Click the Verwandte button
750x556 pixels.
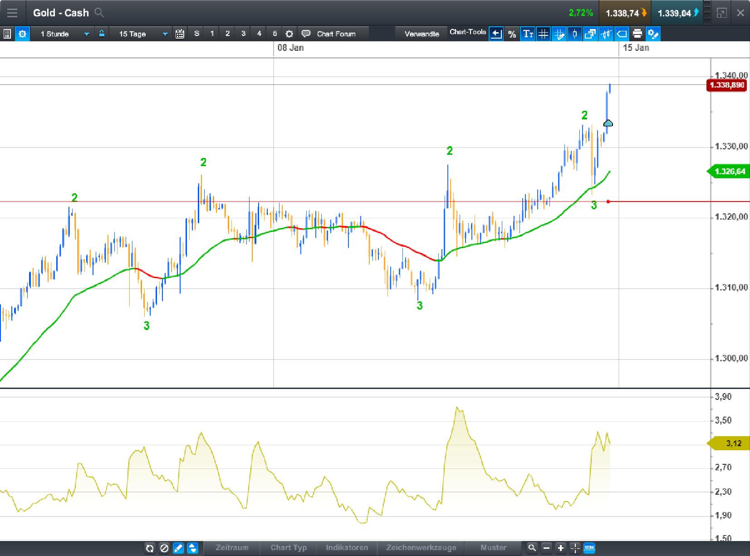click(x=422, y=33)
